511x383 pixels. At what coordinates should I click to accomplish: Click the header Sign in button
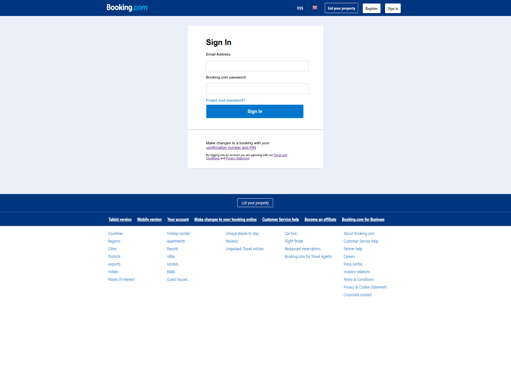393,8
